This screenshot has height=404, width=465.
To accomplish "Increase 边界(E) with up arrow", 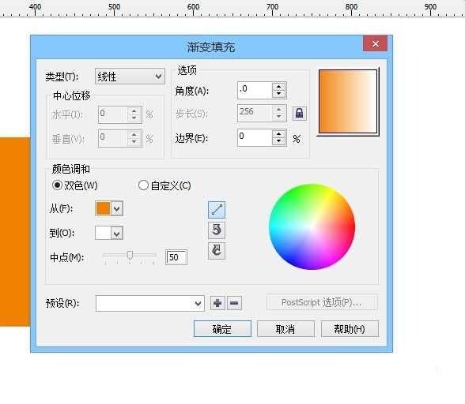I will coord(278,134).
